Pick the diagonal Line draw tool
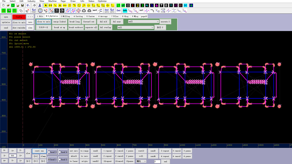 (55, 6)
